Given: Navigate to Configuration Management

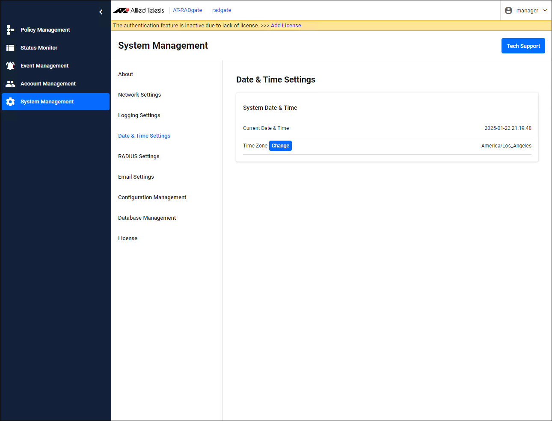Looking at the screenshot, I should [x=152, y=197].
